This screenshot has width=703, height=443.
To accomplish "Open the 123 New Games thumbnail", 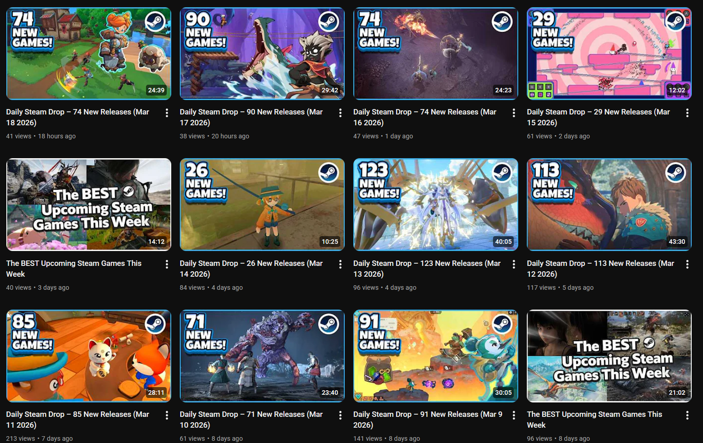I will click(436, 205).
